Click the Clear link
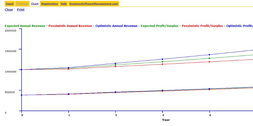The width and height of the screenshot is (253, 126). click(x=9, y=10)
